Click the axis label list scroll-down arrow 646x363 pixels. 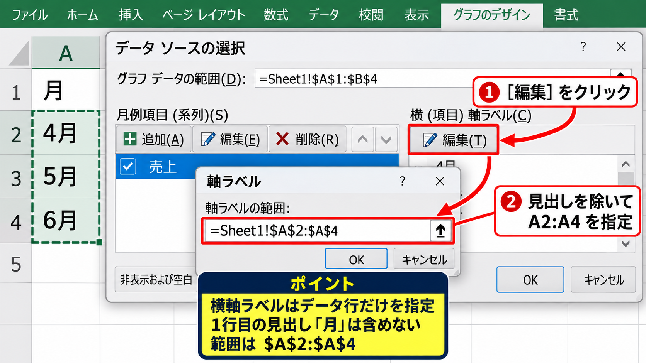click(x=626, y=243)
